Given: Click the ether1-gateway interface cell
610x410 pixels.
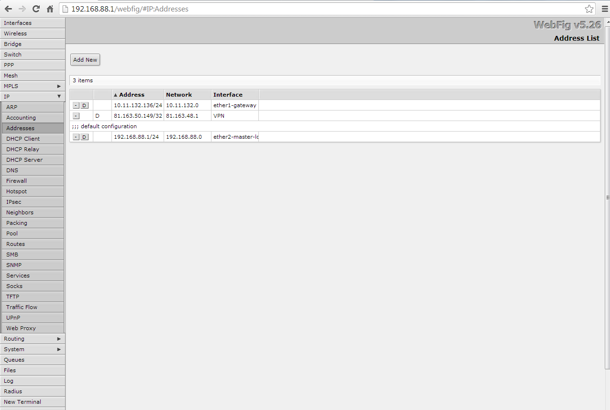Looking at the screenshot, I should pyautogui.click(x=235, y=105).
